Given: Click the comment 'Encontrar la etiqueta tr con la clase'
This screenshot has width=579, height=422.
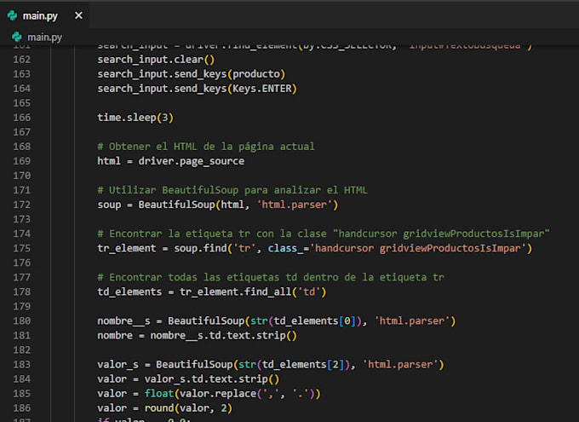Looking at the screenshot, I should point(323,234).
